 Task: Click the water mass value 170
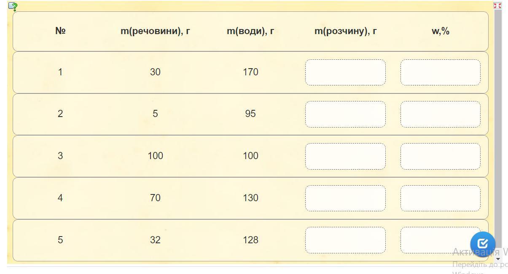click(x=250, y=72)
